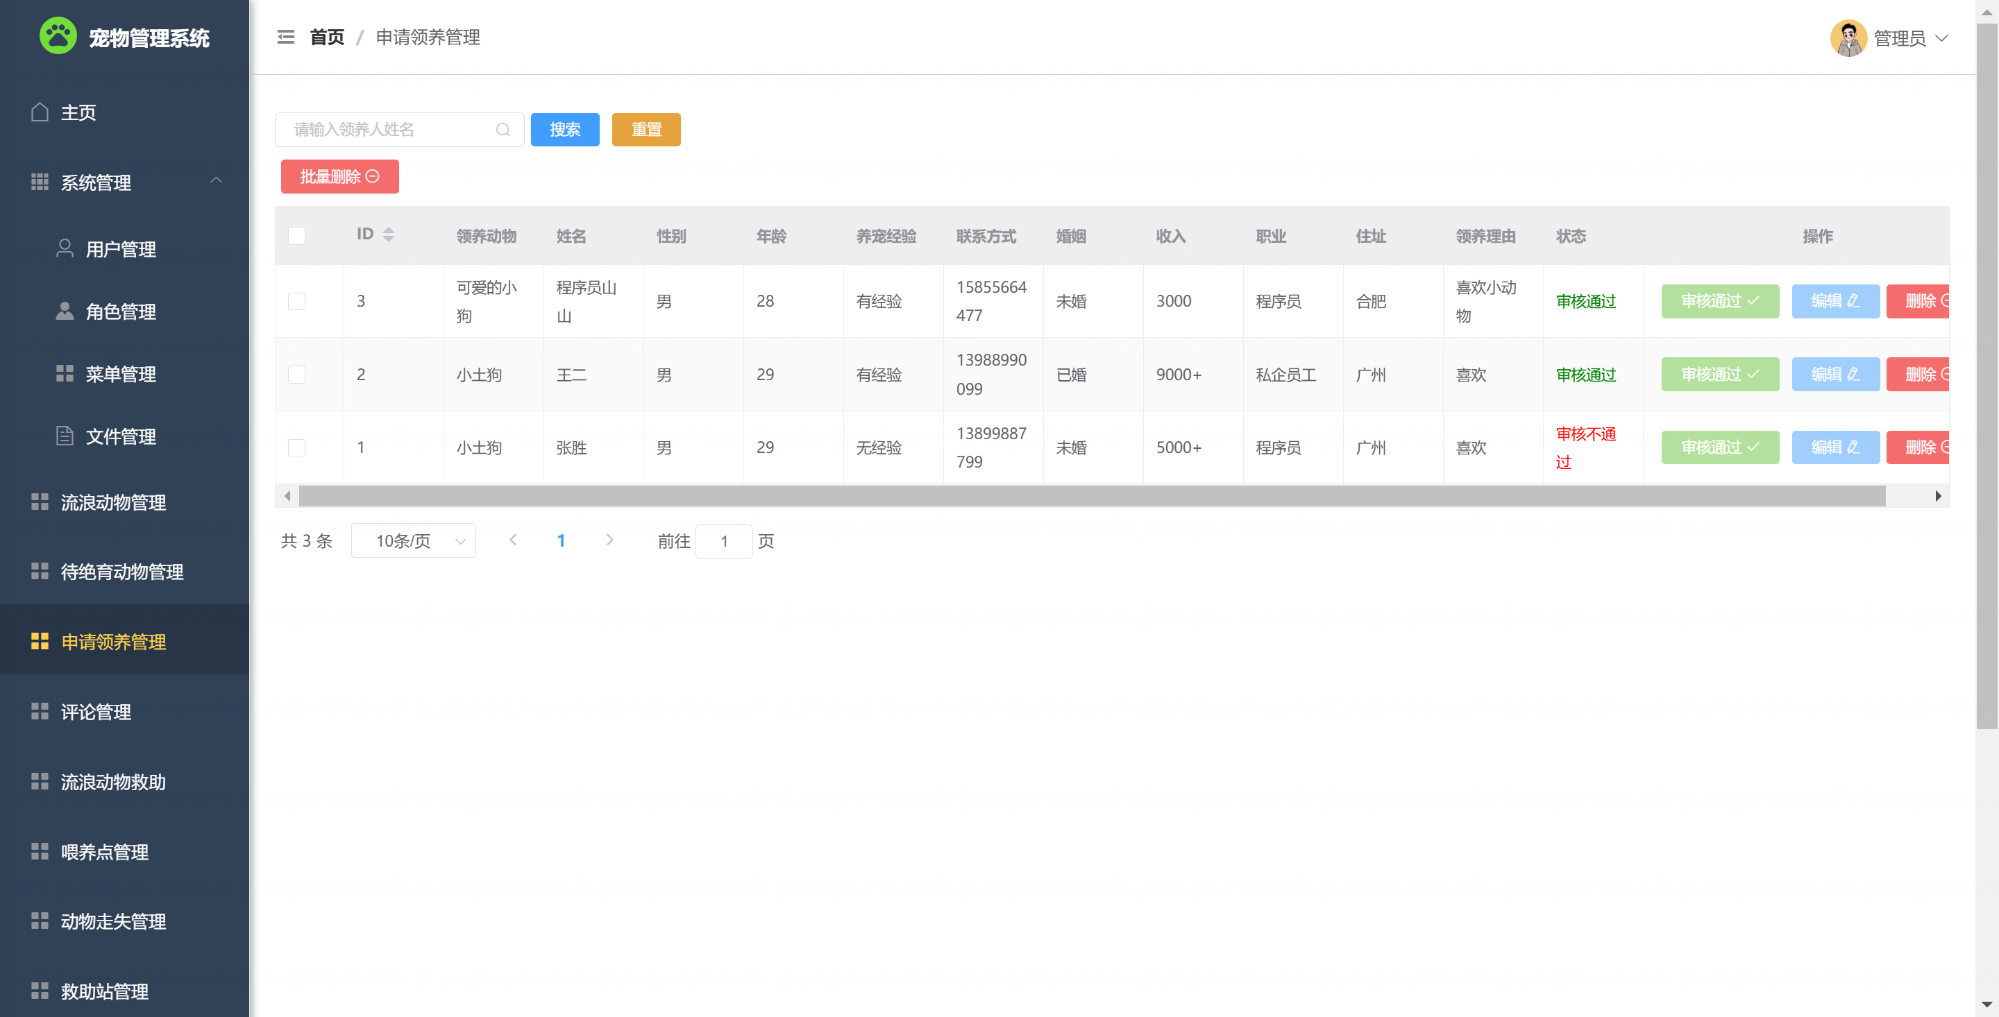Check the row checkbox for ID 3
The image size is (1999, 1017).
(x=296, y=301)
